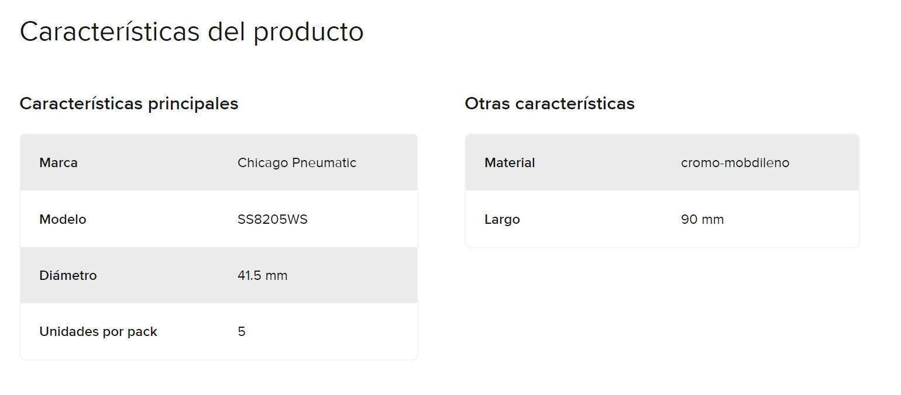Select the "cromo-mobdileno" material value
This screenshot has height=395, width=901.
(x=735, y=162)
